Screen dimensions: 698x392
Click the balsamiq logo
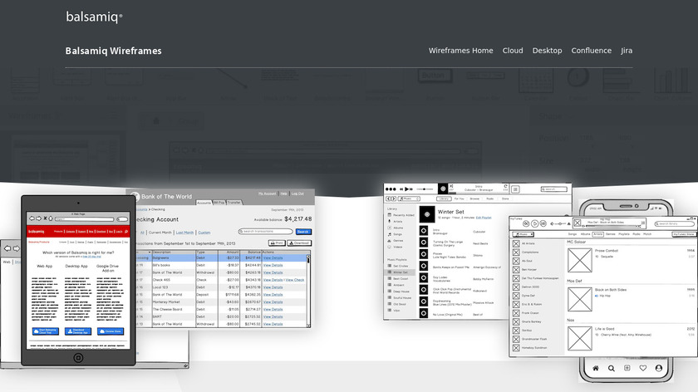tap(94, 17)
